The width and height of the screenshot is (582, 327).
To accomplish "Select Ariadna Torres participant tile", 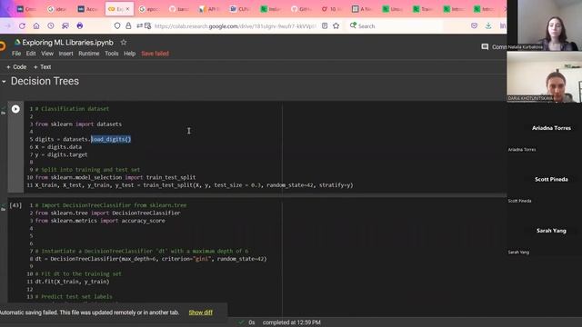I will (x=544, y=128).
